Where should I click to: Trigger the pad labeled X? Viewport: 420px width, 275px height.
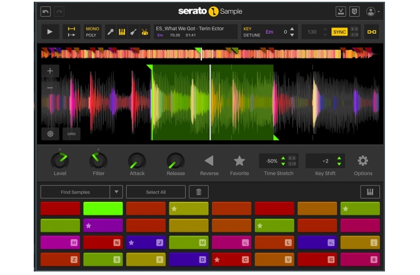click(146, 259)
